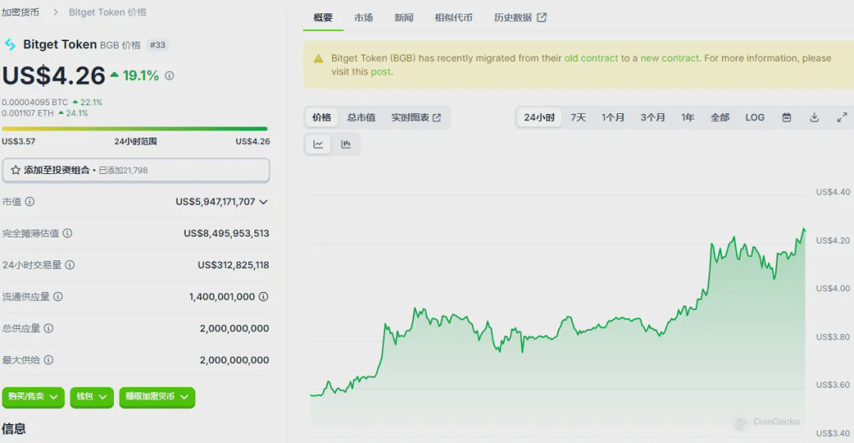The image size is (854, 443).
Task: Click 添加至投资组合 button
Action: [x=136, y=170]
